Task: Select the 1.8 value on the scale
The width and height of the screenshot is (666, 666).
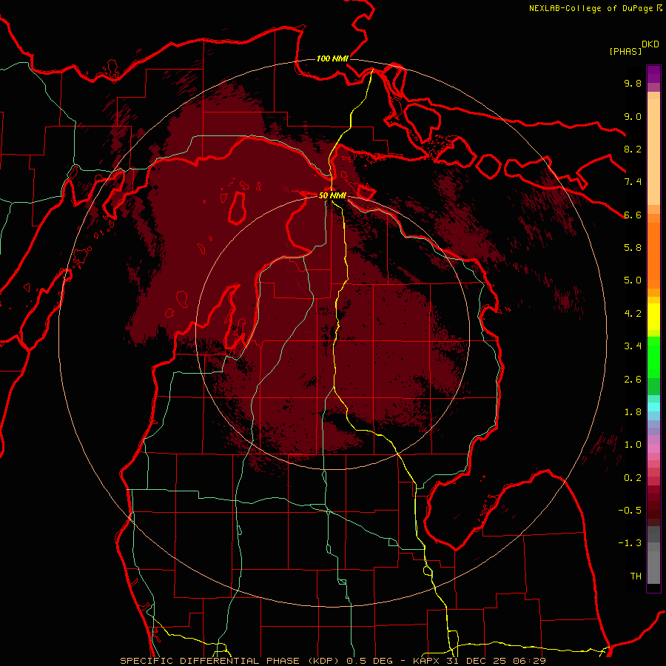Action: [x=633, y=412]
